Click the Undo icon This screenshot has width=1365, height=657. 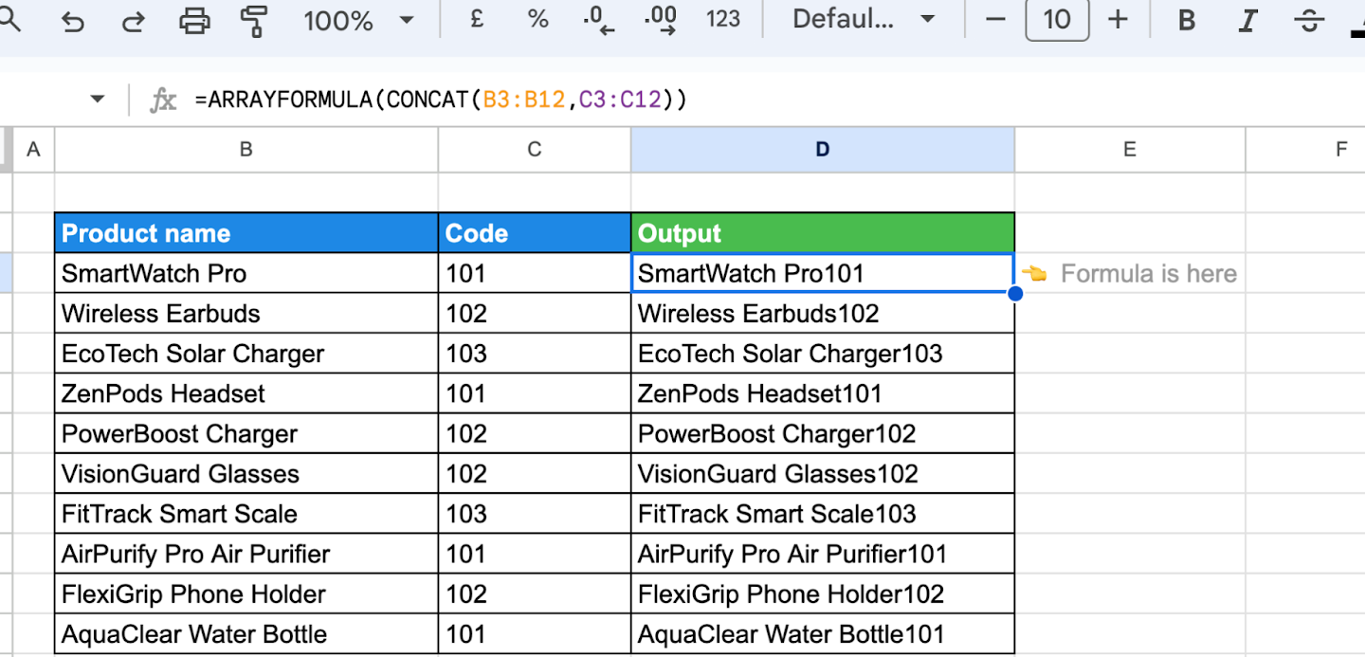tap(71, 20)
